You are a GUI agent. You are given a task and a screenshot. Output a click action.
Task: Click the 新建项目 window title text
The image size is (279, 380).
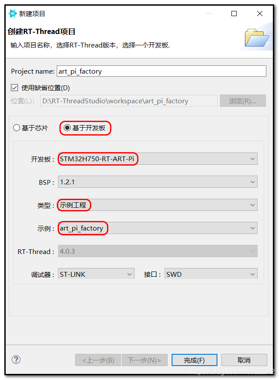click(32, 14)
